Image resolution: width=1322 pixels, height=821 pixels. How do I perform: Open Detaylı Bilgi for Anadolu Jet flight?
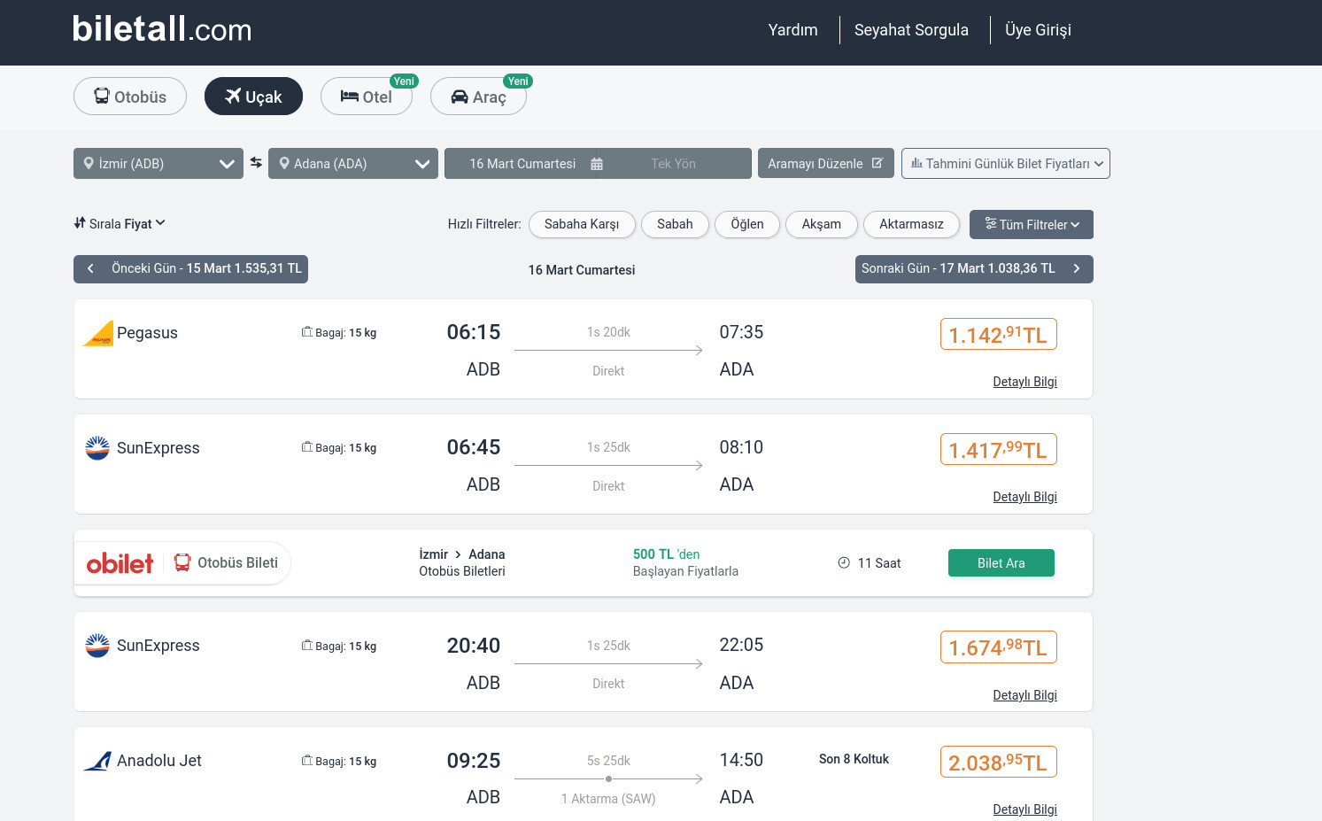(x=1025, y=809)
